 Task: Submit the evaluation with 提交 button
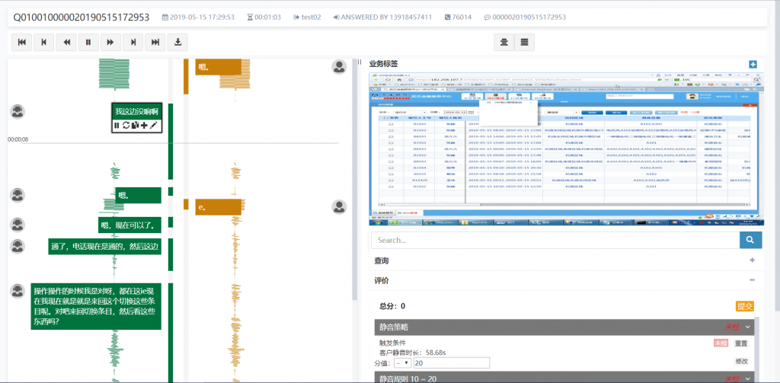(744, 306)
